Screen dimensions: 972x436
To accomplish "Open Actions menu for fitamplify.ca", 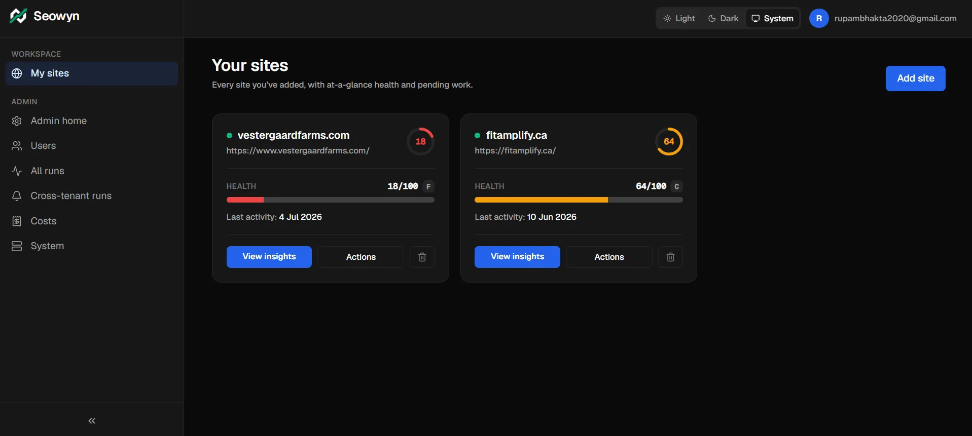I will (609, 257).
